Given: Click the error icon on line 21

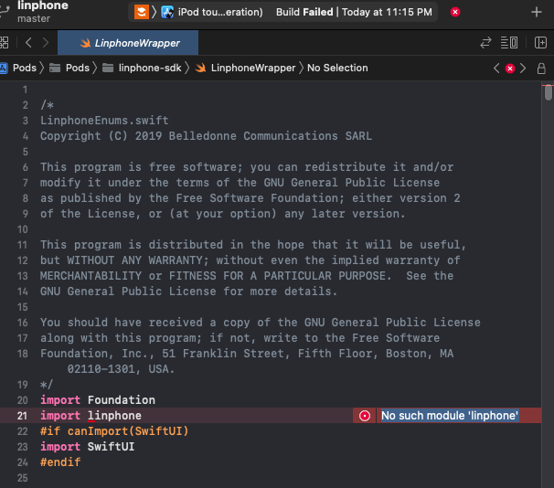Looking at the screenshot, I should (x=365, y=416).
